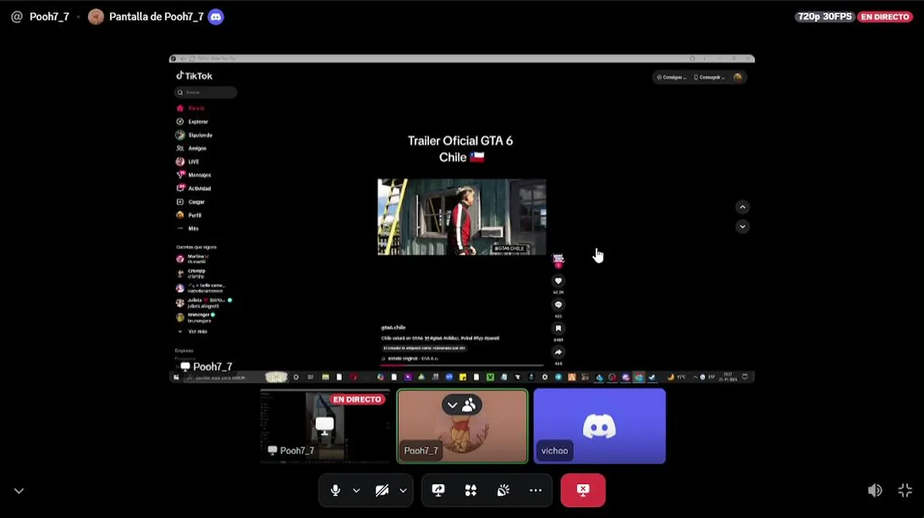The image size is (924, 518).
Task: Open Amigos in TikTok sidebar
Action: point(191,148)
